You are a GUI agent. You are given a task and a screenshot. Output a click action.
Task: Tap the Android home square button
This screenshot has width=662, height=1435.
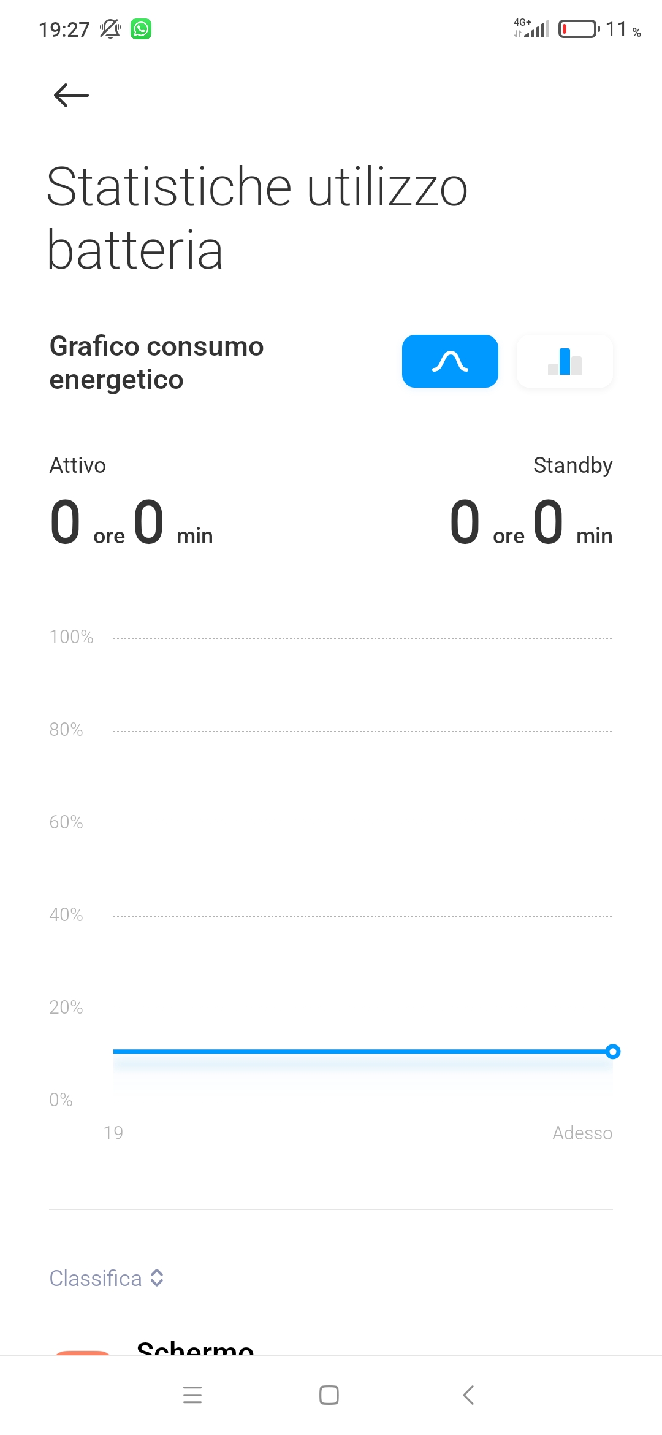pyautogui.click(x=329, y=1395)
